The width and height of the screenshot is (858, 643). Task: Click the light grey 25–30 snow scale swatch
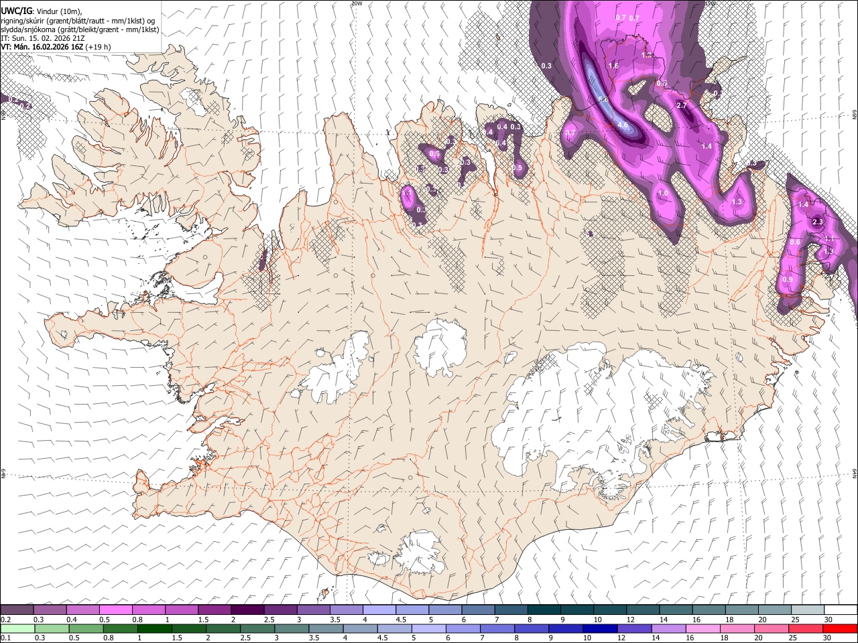[x=806, y=610]
